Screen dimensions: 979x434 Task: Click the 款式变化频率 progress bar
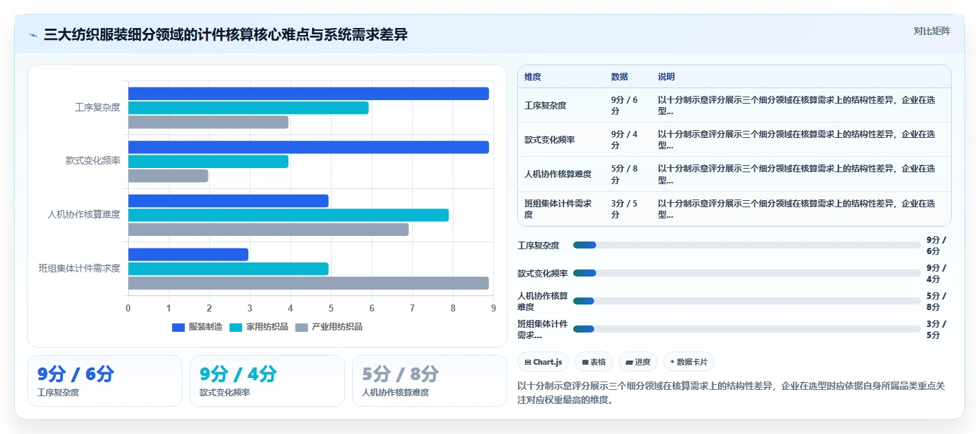(x=747, y=273)
